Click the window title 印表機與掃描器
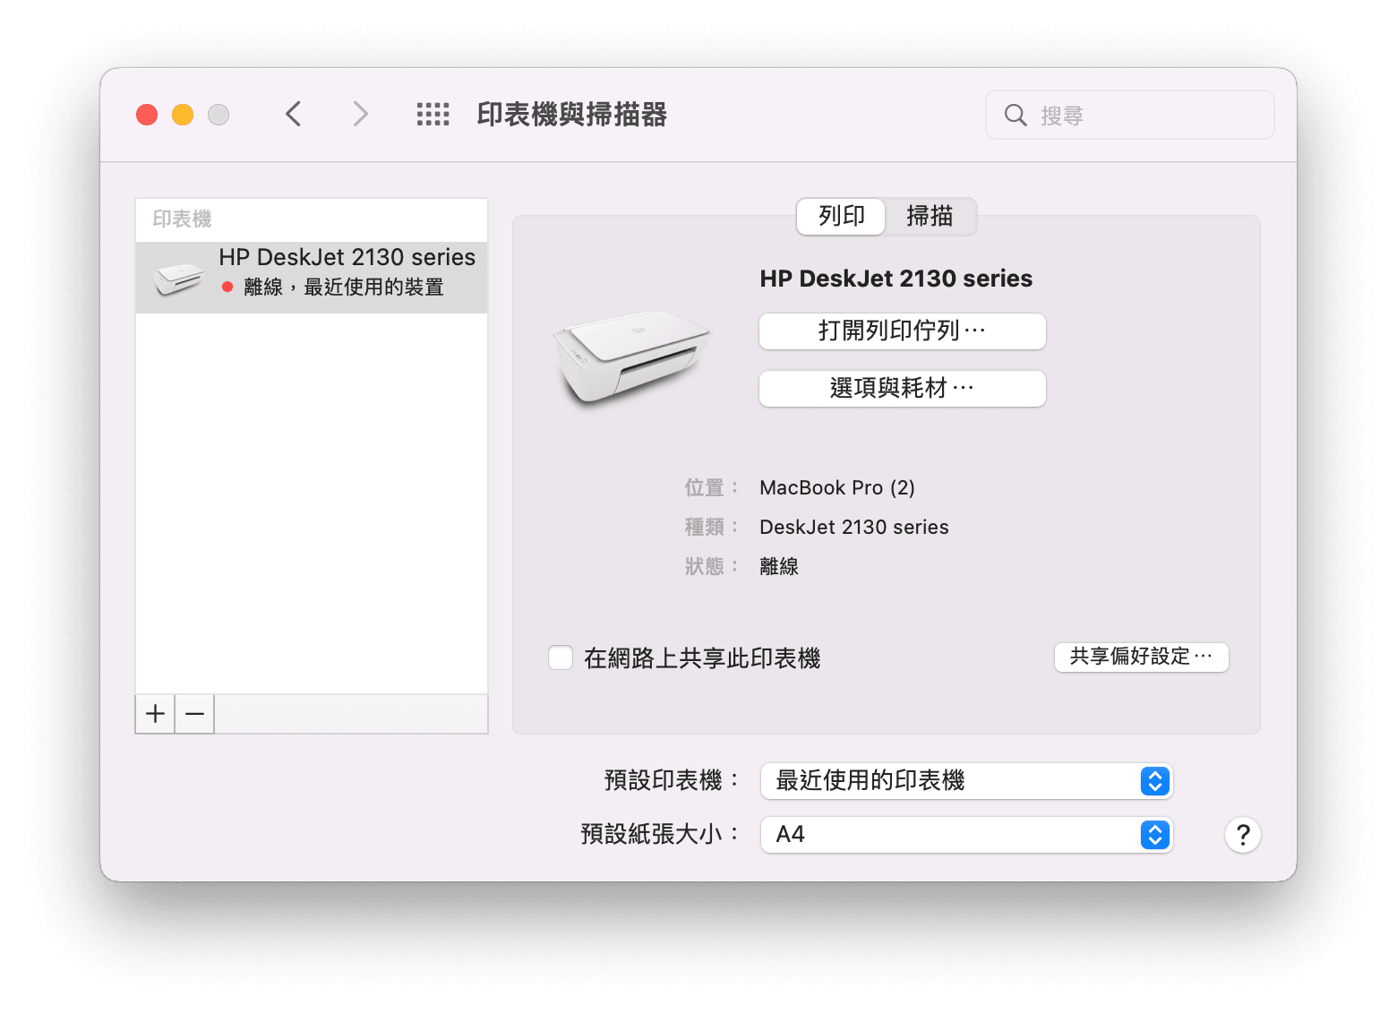Viewport: 1397px width, 1014px height. pos(571,115)
